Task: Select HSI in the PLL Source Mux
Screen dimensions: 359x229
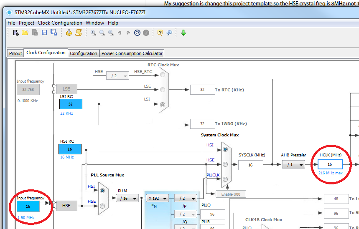Action: point(102,190)
